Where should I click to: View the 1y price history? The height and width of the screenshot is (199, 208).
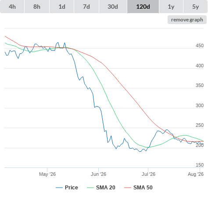171,7
